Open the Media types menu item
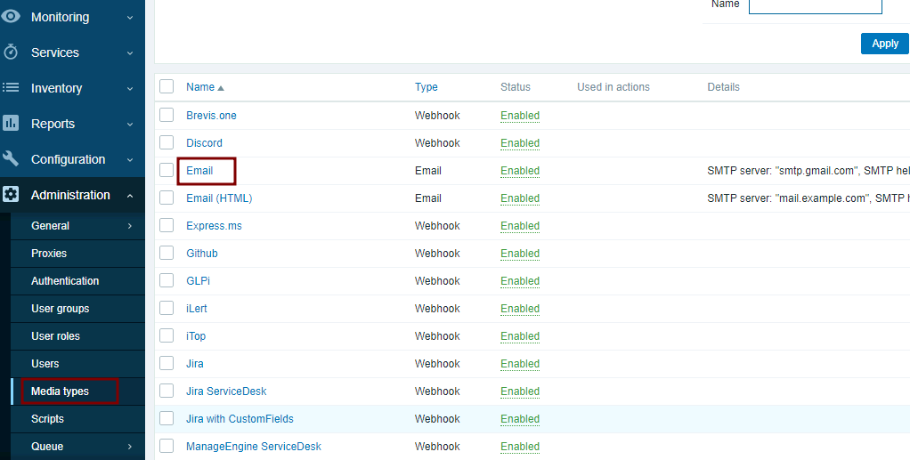910x460 pixels. coord(60,391)
